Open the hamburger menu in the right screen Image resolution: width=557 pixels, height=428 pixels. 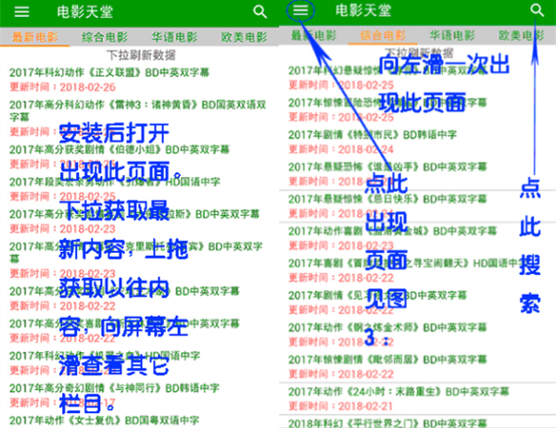pyautogui.click(x=300, y=9)
